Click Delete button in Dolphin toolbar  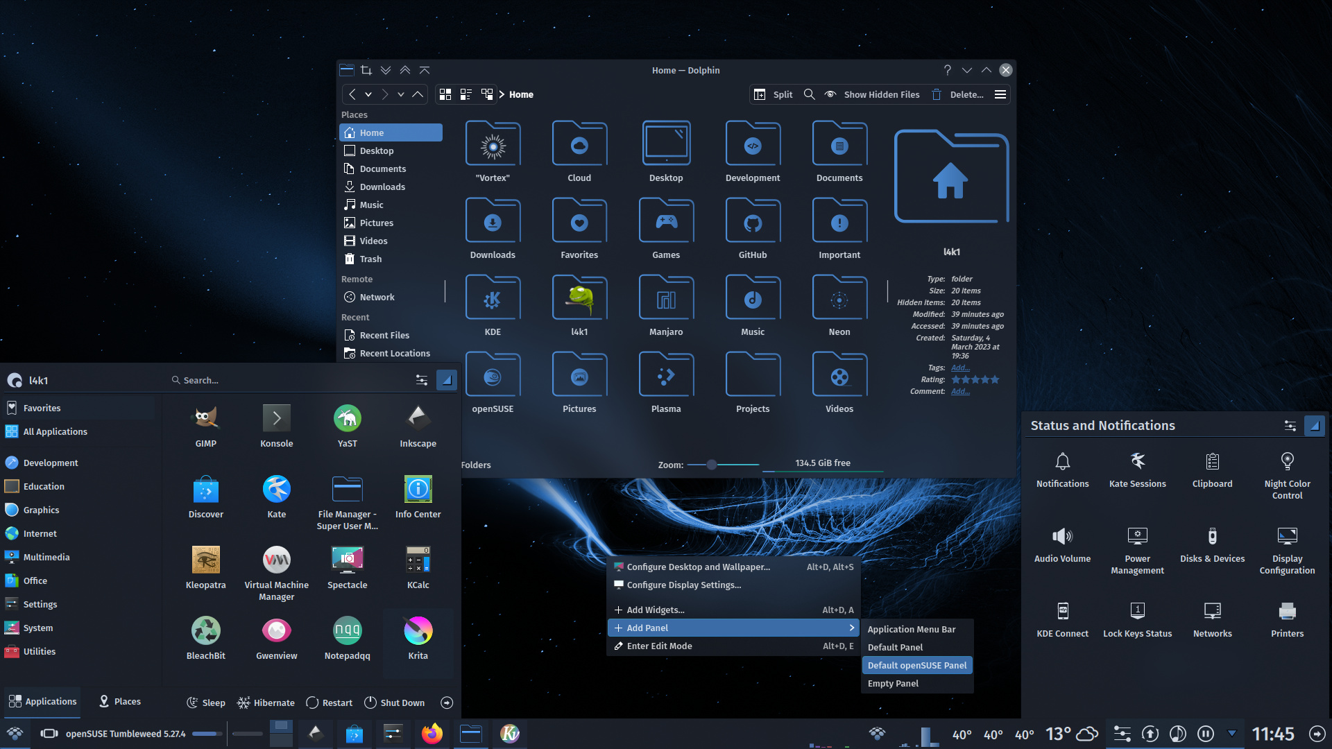tap(958, 94)
